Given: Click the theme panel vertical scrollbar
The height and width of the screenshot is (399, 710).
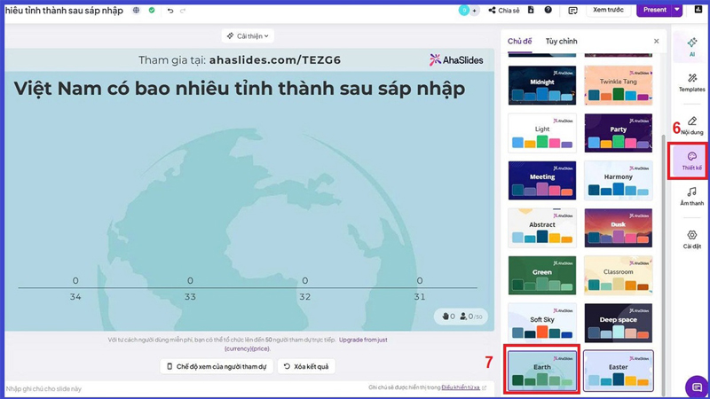Looking at the screenshot, I should (663, 264).
